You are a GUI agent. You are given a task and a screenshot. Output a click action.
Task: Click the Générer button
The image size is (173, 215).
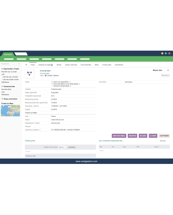click(x=72, y=147)
